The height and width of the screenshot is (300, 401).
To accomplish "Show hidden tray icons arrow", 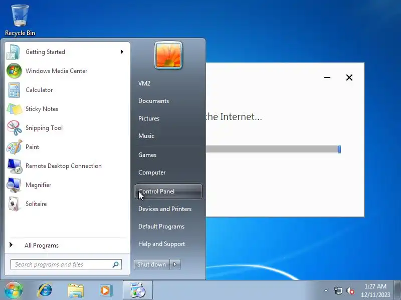I will 326,290.
